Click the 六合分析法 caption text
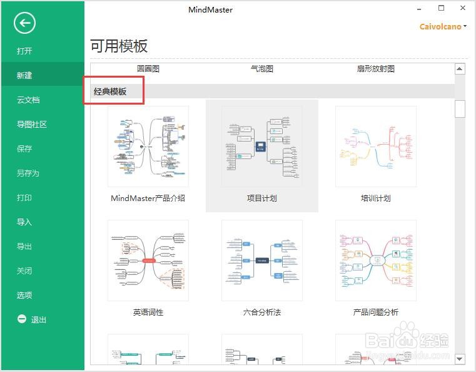 click(x=262, y=312)
